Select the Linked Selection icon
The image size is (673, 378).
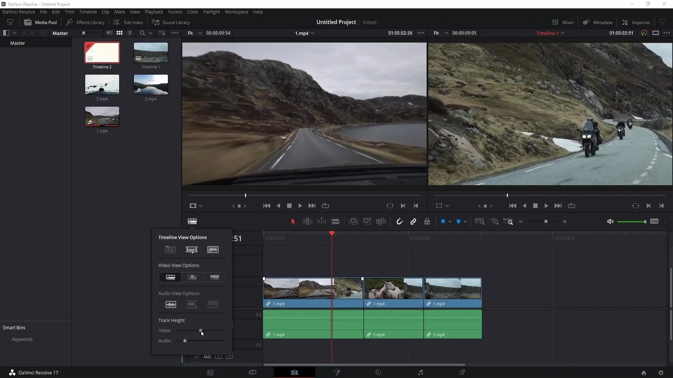pyautogui.click(x=413, y=222)
